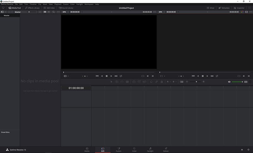Select the Blade Edit Mode tool
Screen dimensions: 253x153
click(127, 82)
